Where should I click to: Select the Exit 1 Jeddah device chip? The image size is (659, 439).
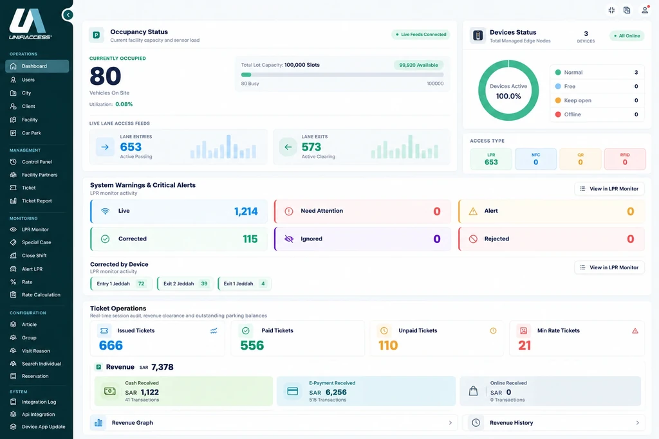245,283
